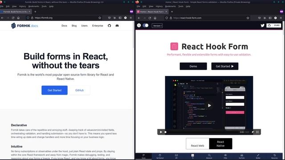The height and width of the screenshot is (160, 285).
Task: Go to home in Formik window toolbar
Action: click(x=18, y=18)
